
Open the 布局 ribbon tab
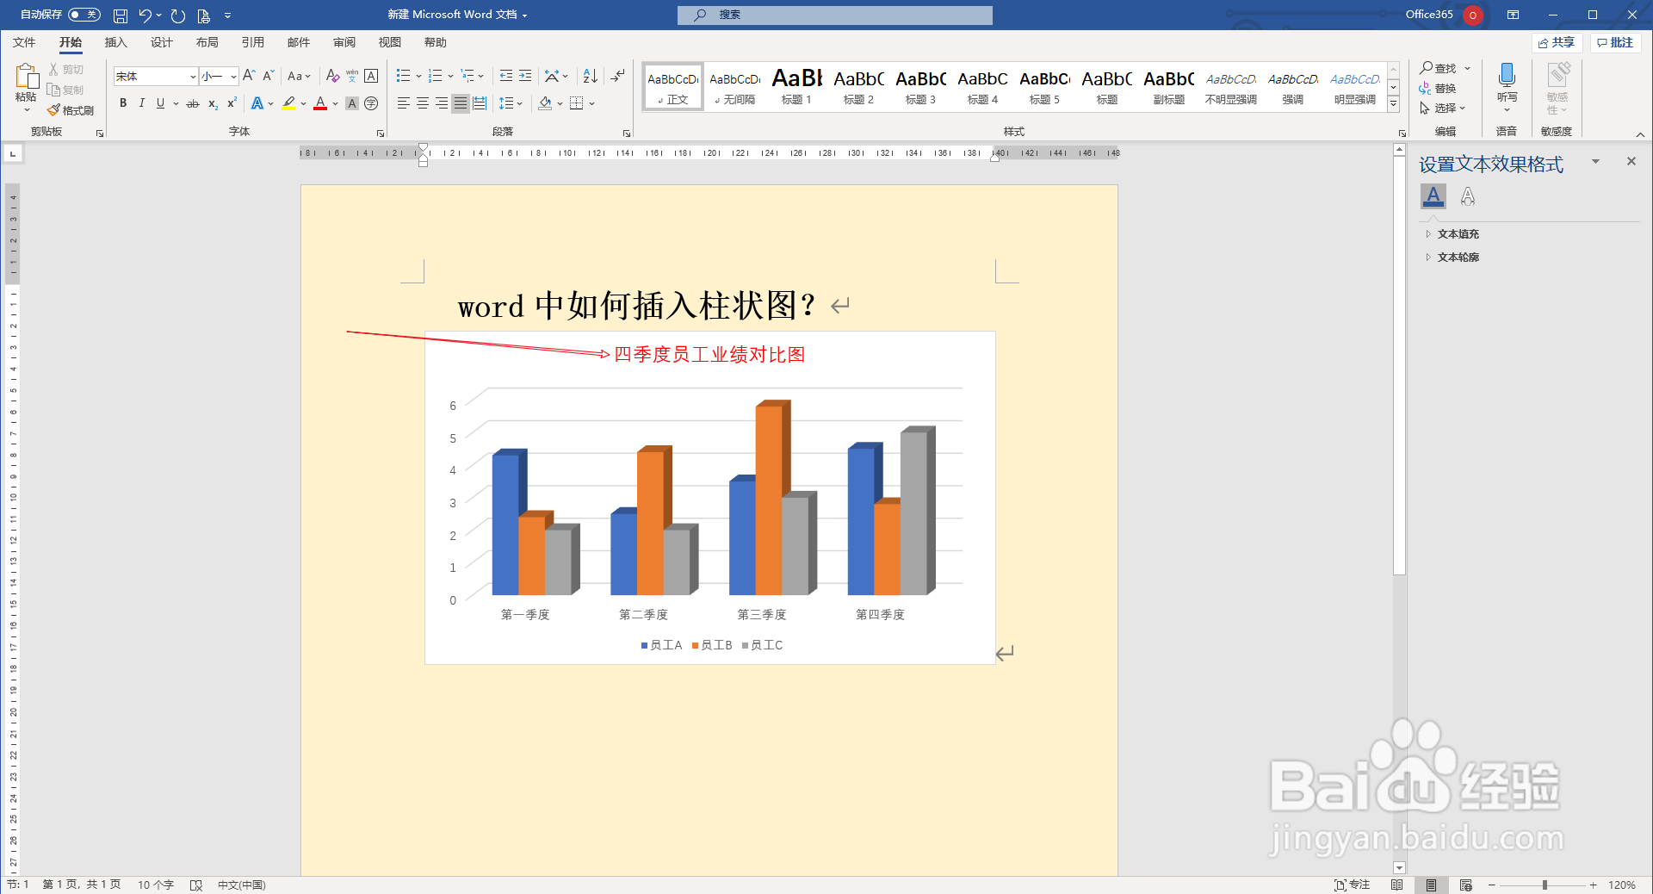point(207,42)
